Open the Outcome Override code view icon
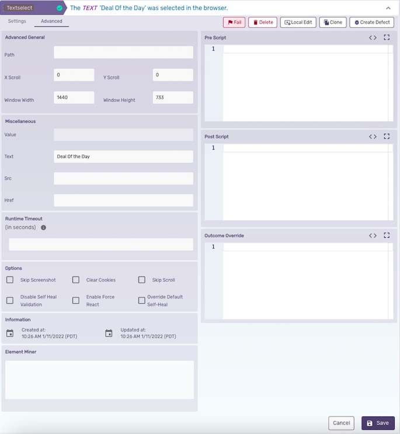The width and height of the screenshot is (400, 434). click(x=373, y=235)
